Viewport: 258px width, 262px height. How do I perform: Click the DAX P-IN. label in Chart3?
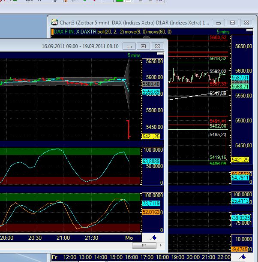(x=64, y=32)
